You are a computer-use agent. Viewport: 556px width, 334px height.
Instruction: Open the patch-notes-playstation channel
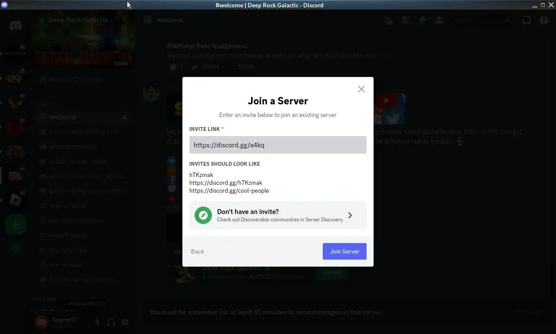click(x=83, y=191)
